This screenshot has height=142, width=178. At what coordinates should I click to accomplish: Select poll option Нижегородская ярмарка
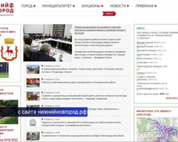[149, 66]
